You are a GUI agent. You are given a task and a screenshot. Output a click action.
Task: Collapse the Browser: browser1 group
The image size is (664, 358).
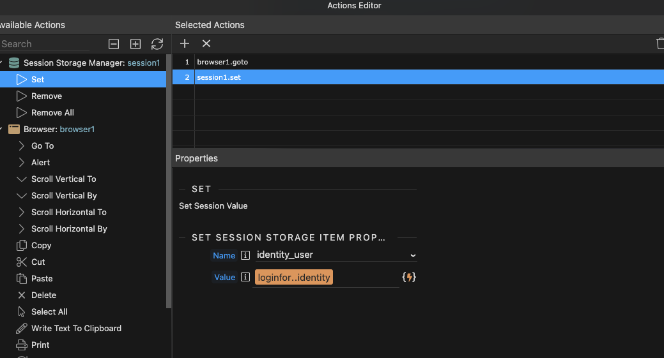pos(1,130)
